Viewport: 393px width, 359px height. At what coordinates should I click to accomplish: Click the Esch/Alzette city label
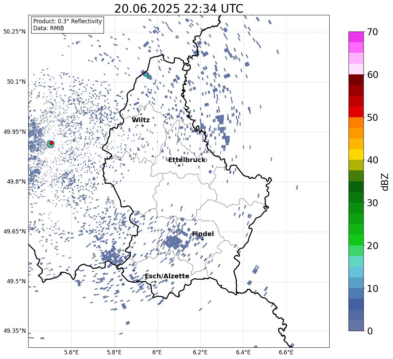pyautogui.click(x=167, y=276)
